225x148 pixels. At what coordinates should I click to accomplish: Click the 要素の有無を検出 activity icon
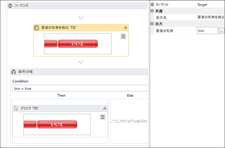37,28
